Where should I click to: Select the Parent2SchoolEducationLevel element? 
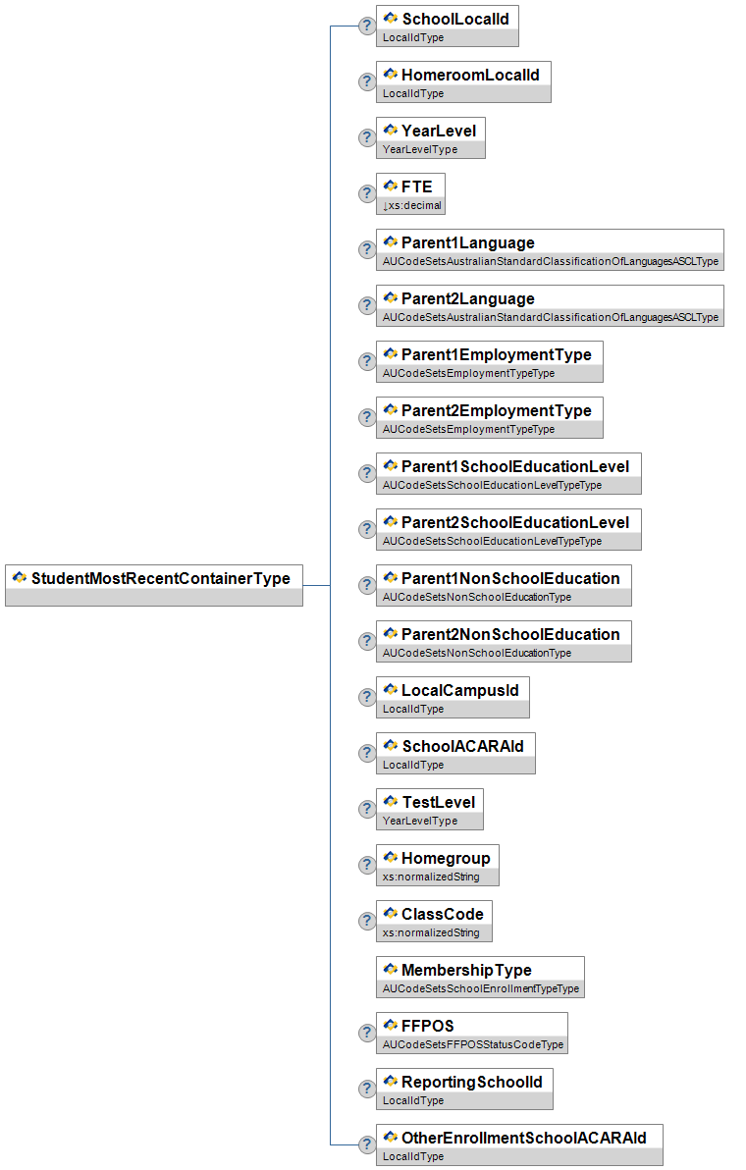(508, 530)
